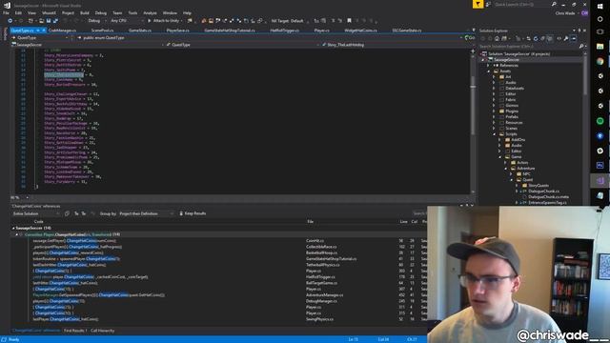Collapse the SausageSoccer (14) results group
Viewport: 610px width, 343px height.
[x=13, y=229]
